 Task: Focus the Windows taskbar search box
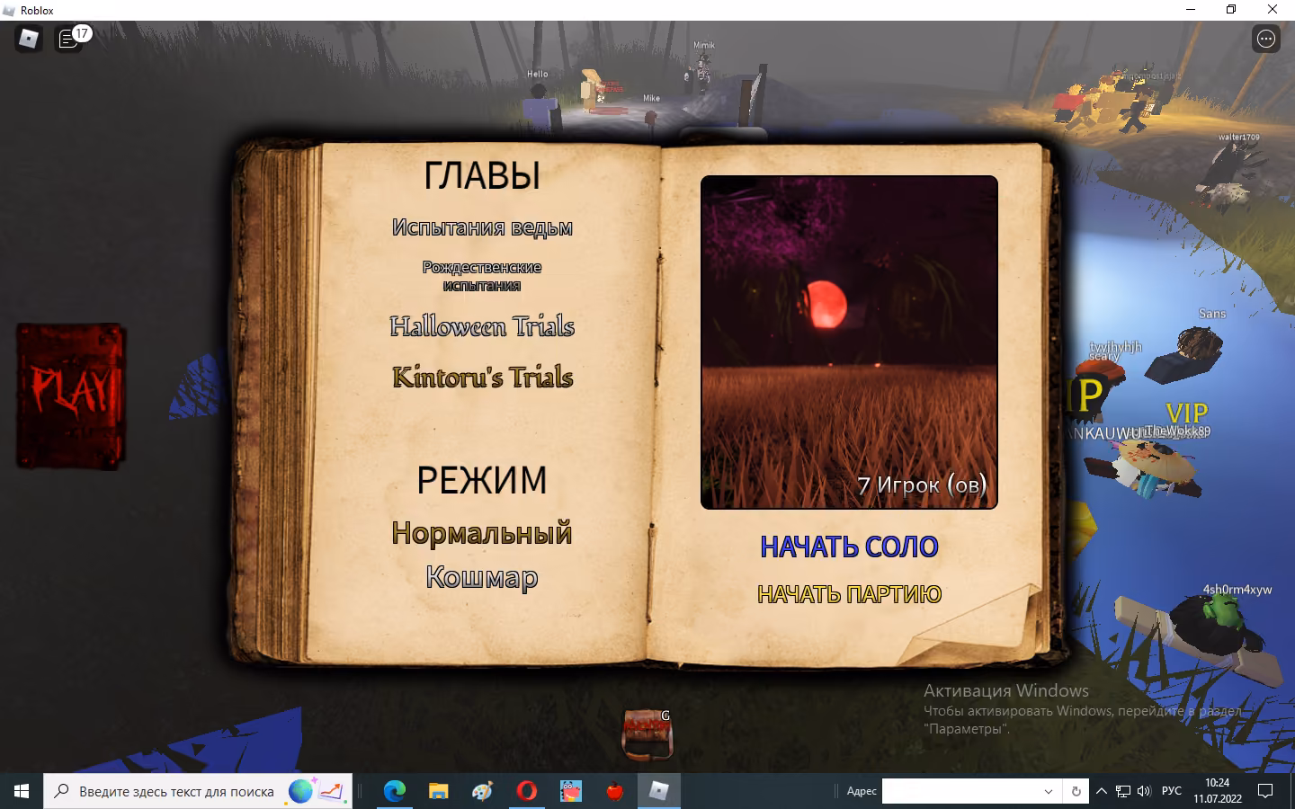click(x=198, y=791)
